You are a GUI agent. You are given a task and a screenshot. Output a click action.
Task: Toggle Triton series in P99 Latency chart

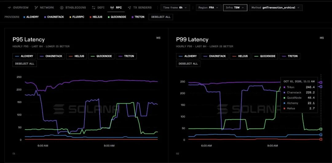point(290,56)
